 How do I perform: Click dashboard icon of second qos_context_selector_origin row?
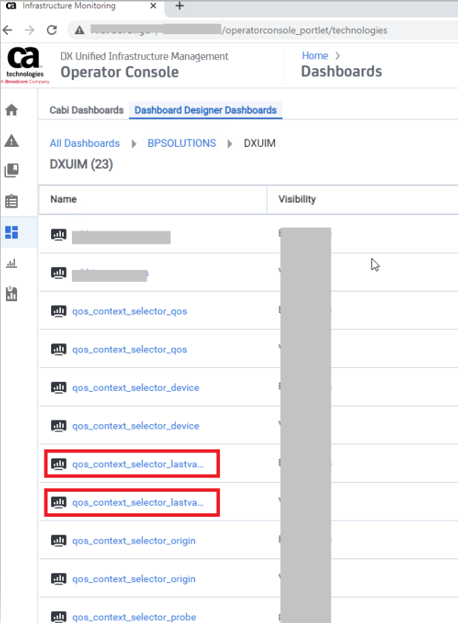[x=59, y=579]
